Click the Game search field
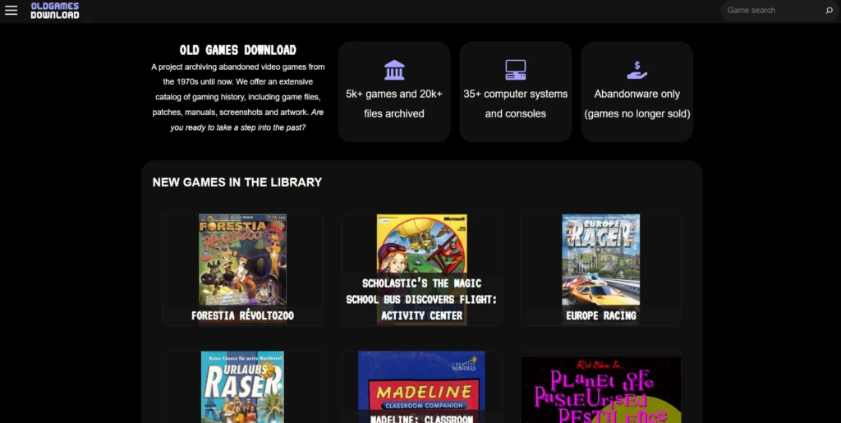Screen dimensions: 841x423 coord(772,10)
